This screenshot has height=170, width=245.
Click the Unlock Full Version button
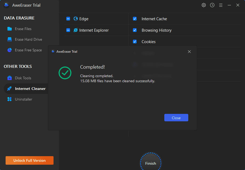30,160
